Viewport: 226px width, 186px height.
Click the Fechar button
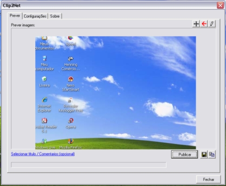pyautogui.click(x=208, y=179)
